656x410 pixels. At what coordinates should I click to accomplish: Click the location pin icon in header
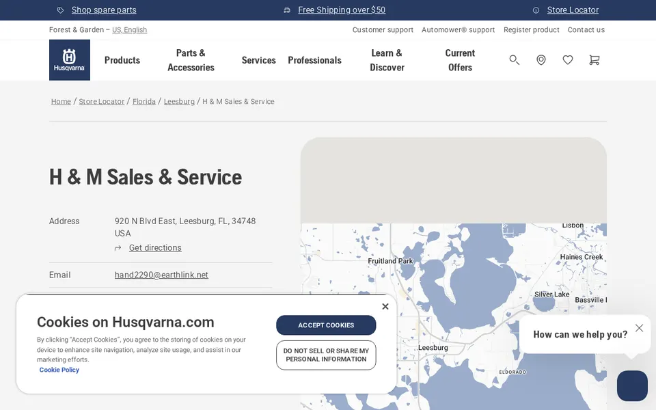click(x=541, y=60)
